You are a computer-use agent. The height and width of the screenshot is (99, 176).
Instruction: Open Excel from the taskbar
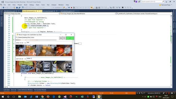tap(82, 97)
